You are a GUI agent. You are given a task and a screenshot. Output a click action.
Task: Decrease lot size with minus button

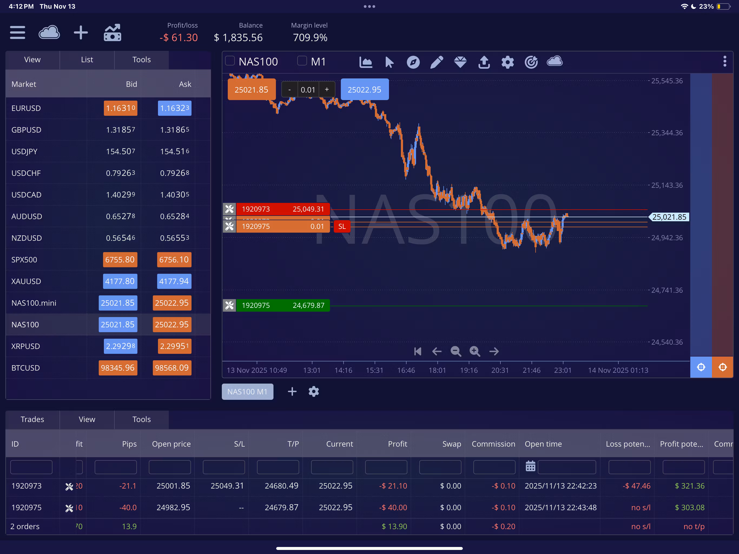tap(289, 90)
